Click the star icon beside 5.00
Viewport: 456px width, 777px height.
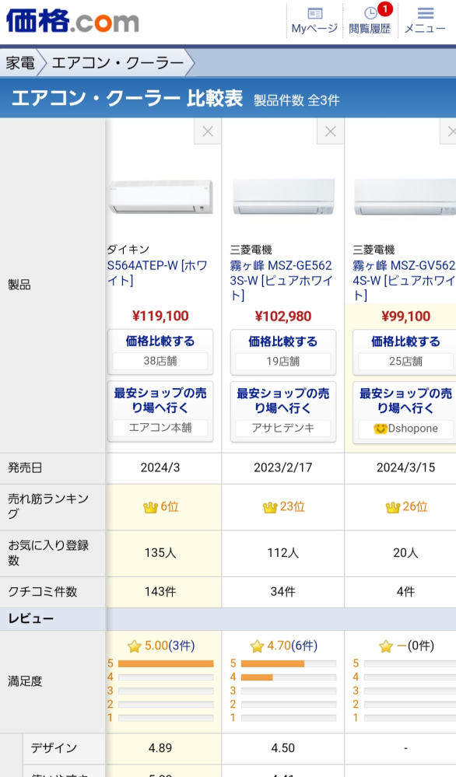(x=135, y=646)
